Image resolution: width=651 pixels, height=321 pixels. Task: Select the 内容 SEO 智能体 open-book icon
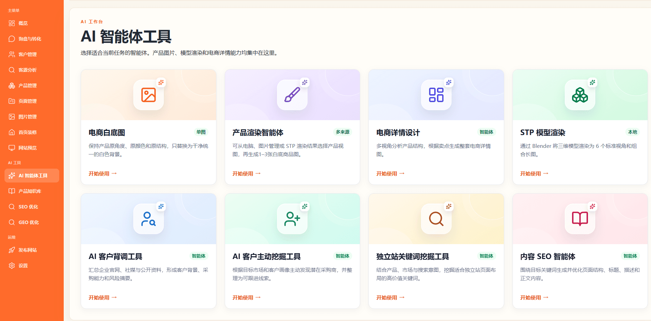[580, 219]
